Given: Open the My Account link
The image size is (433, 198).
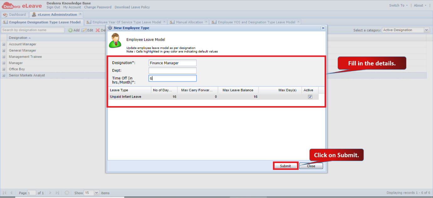Looking at the screenshot, I should click(x=72, y=7).
